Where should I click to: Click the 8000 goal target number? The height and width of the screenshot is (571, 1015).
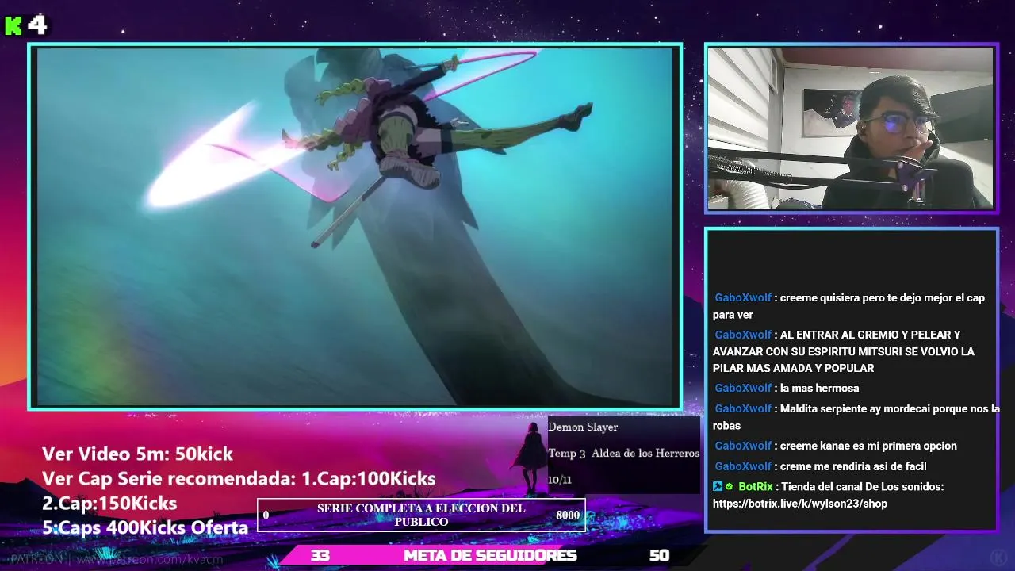[568, 515]
